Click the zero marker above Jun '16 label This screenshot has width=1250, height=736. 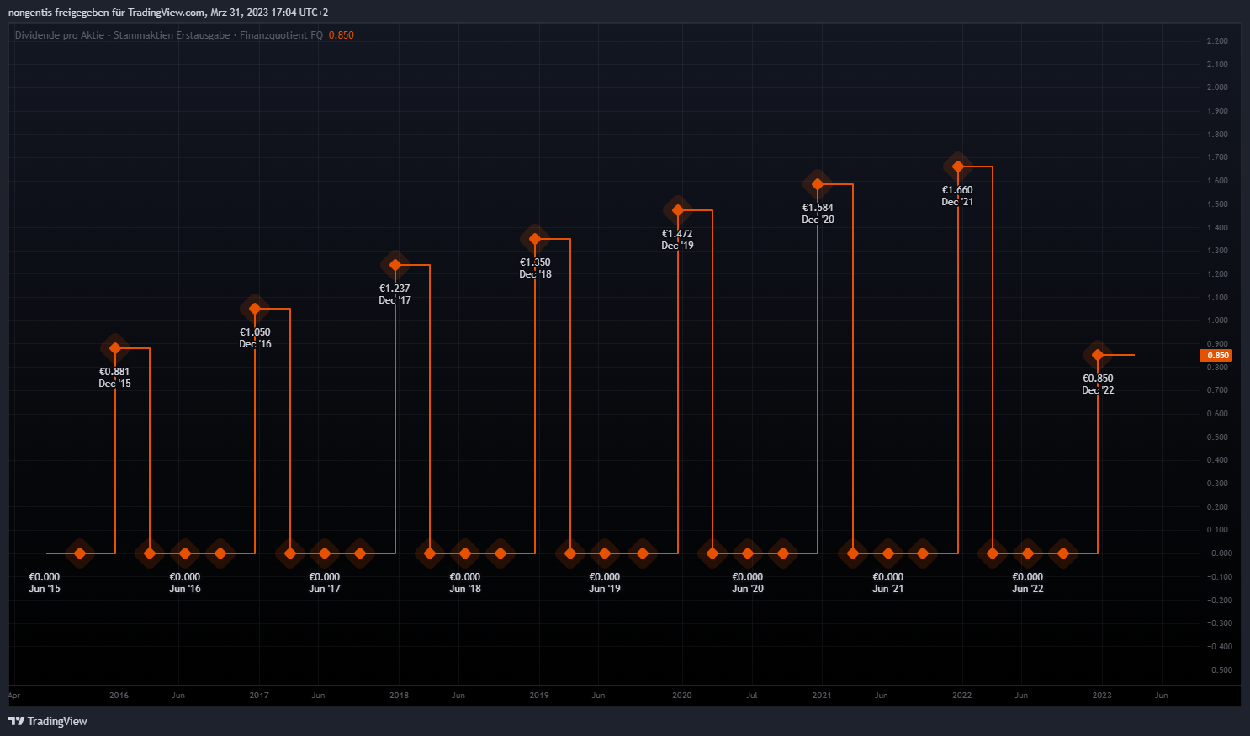pyautogui.click(x=185, y=553)
